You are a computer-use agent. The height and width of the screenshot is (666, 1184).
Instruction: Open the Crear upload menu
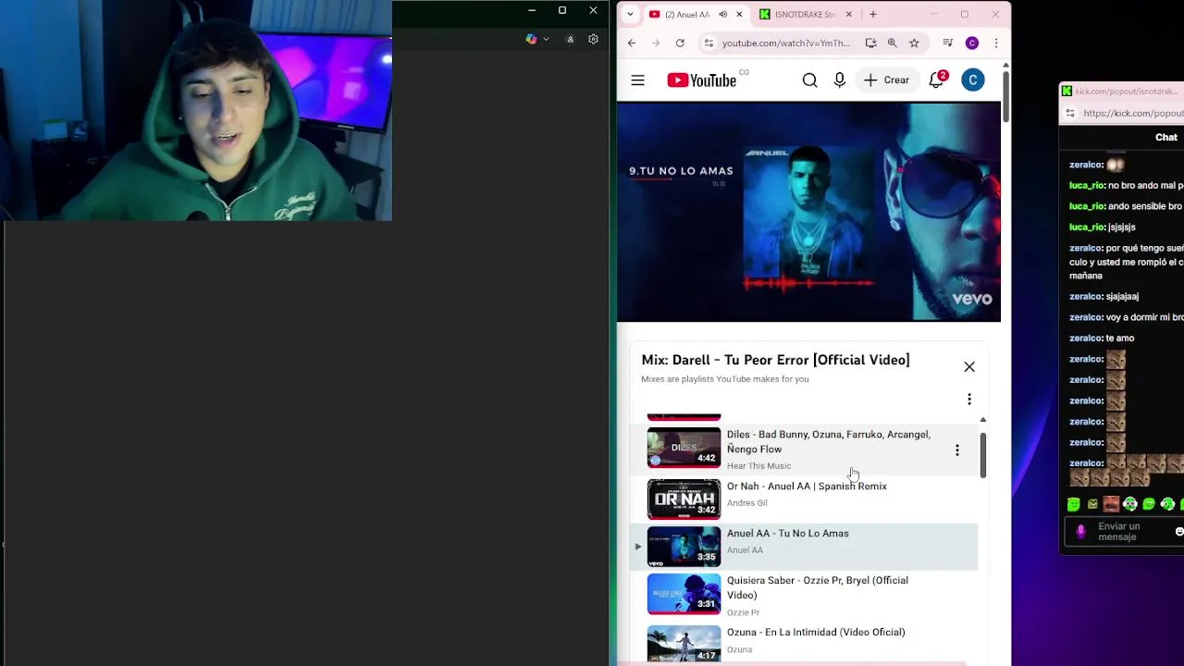886,80
